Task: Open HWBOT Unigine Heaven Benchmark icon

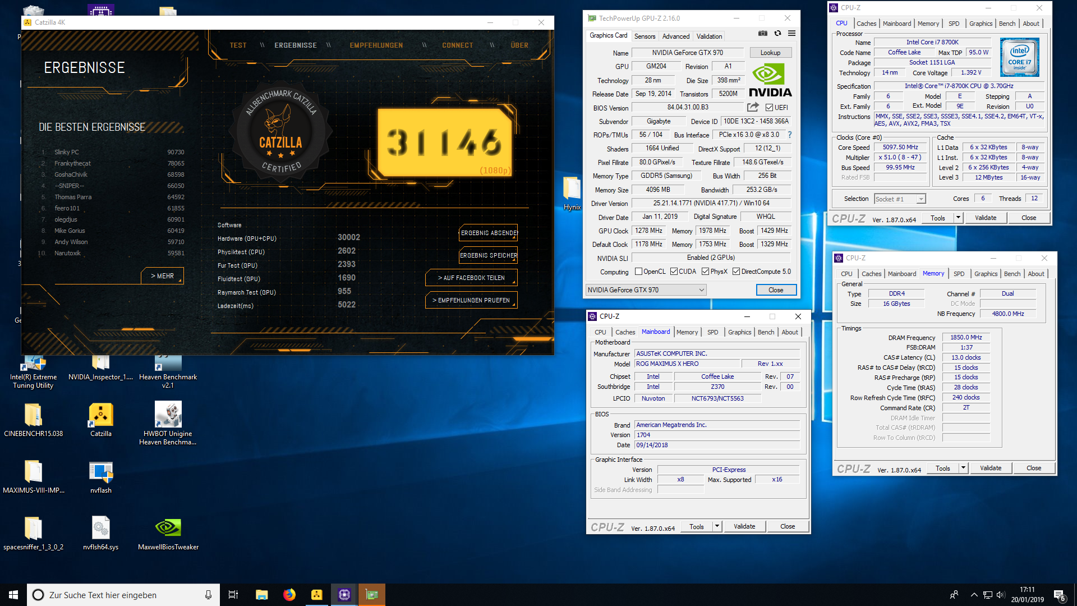Action: [x=168, y=424]
